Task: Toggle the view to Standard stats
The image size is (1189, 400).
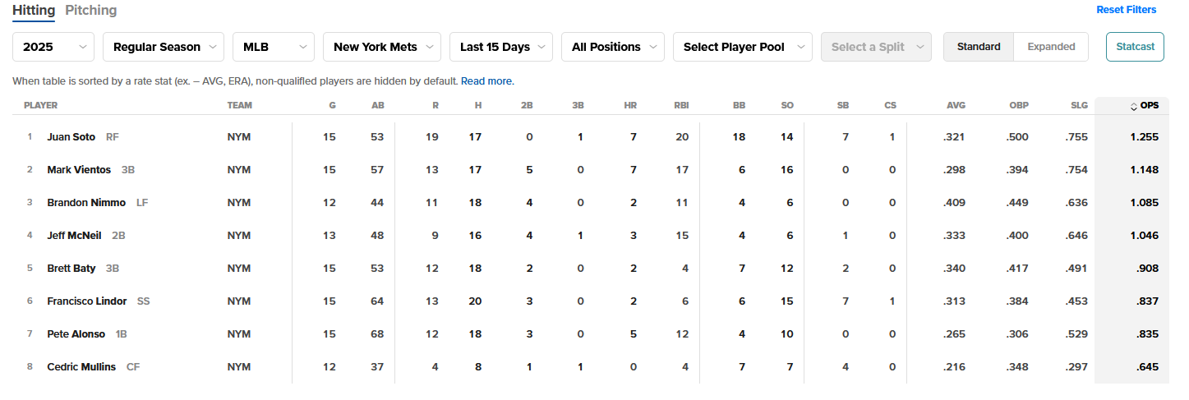Action: pyautogui.click(x=979, y=47)
